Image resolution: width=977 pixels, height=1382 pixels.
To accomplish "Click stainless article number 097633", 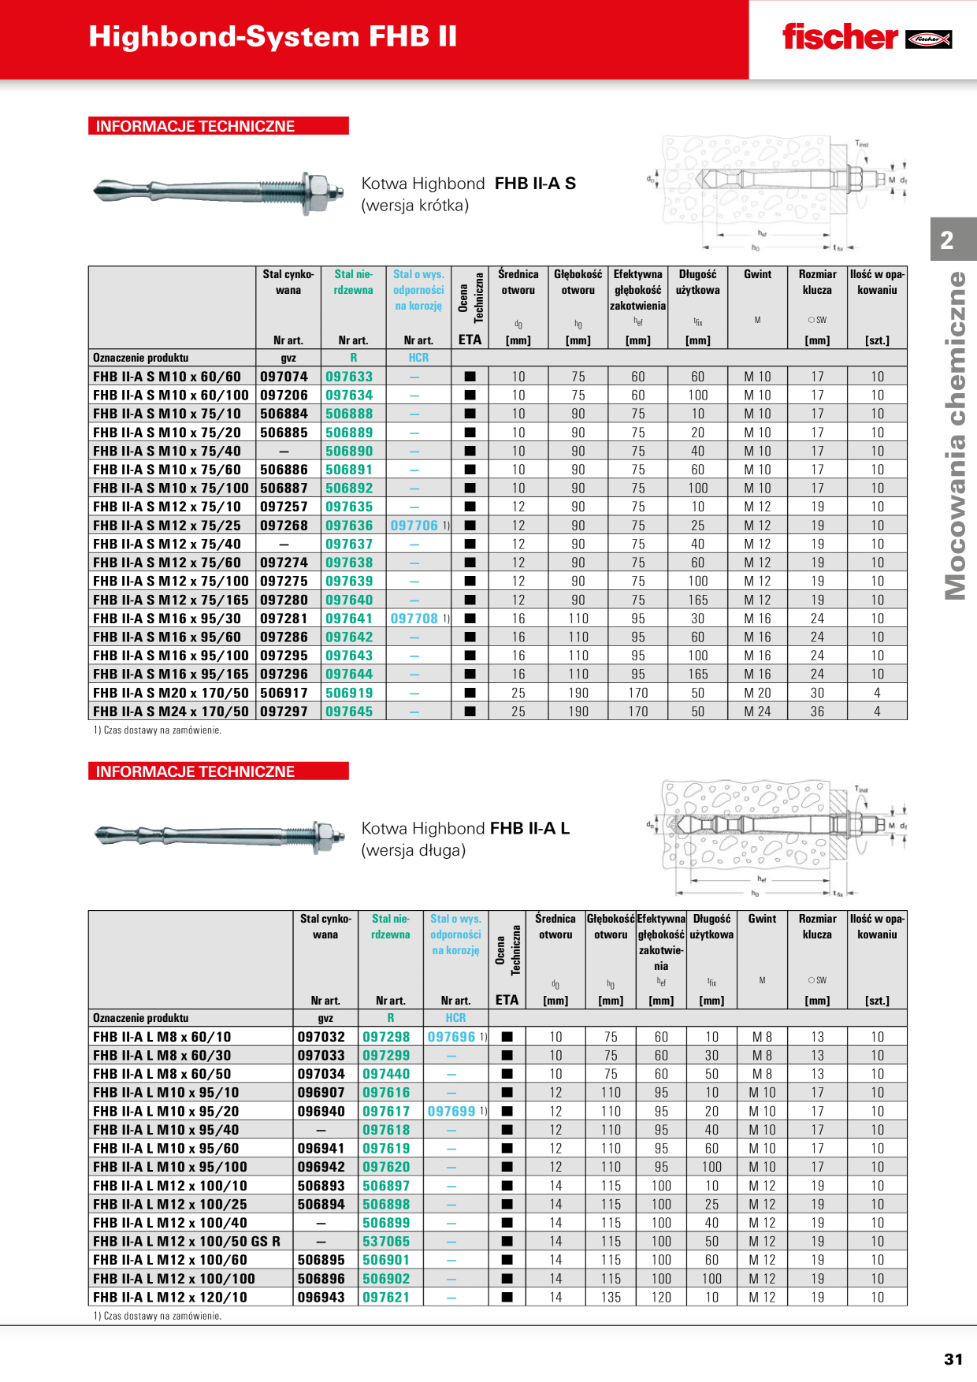I will click(350, 377).
